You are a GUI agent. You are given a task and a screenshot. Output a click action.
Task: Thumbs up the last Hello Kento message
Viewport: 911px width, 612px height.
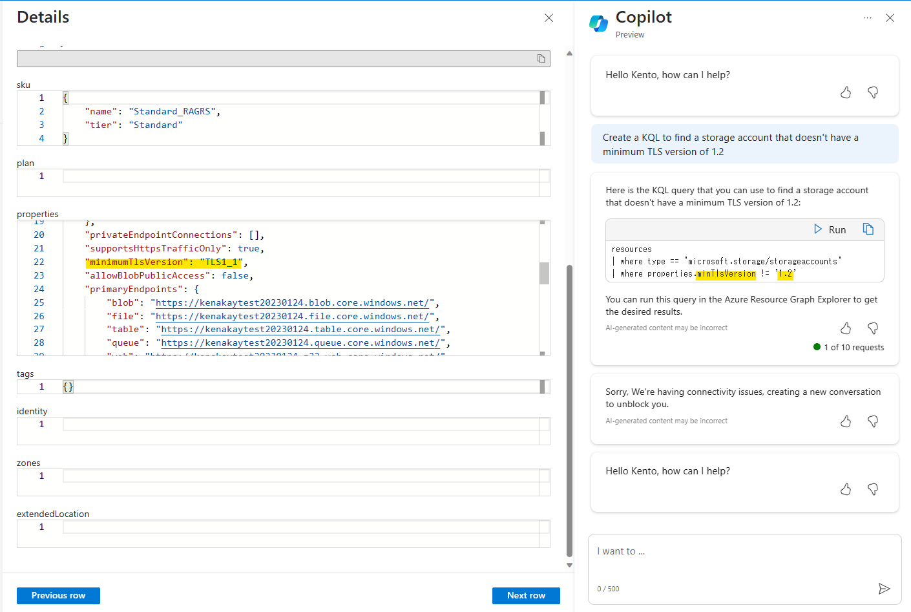point(846,489)
